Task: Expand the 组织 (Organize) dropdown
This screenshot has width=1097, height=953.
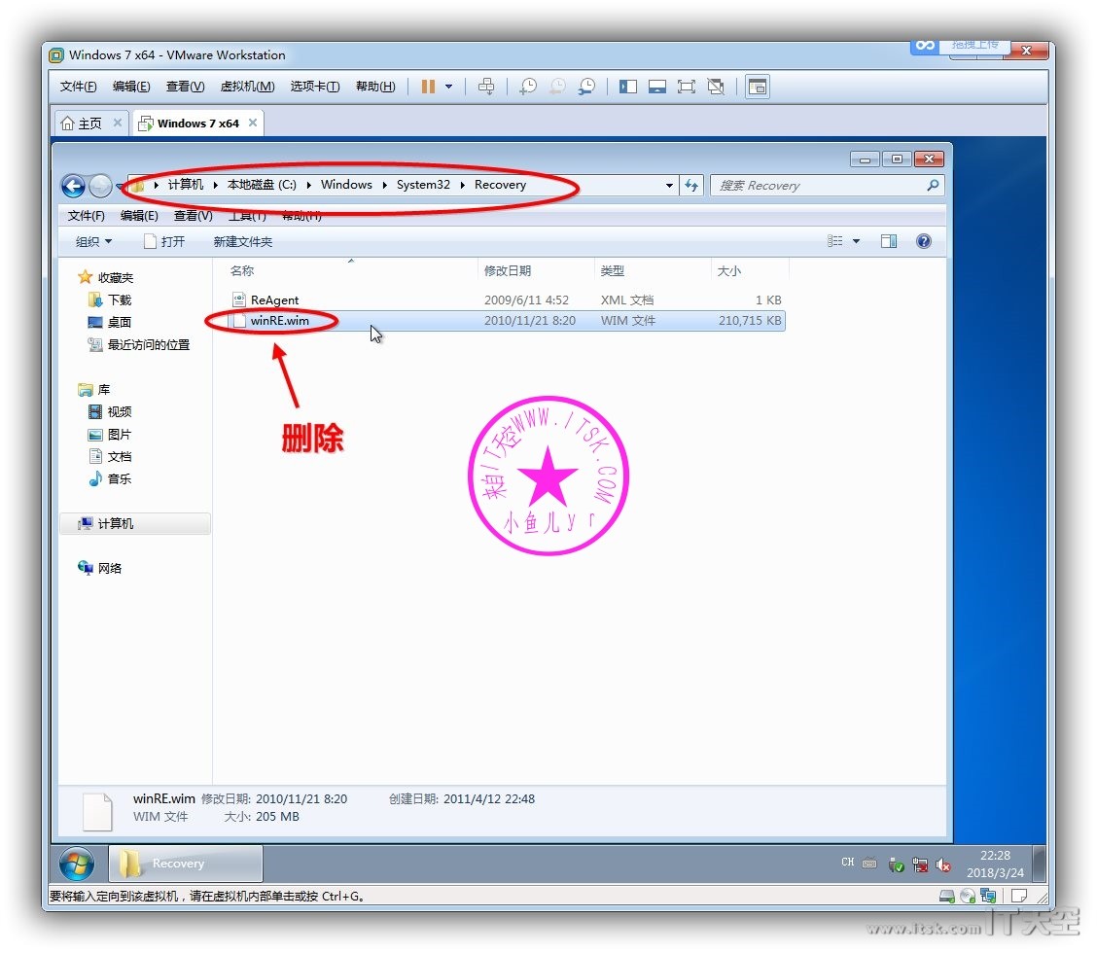Action: click(x=94, y=241)
